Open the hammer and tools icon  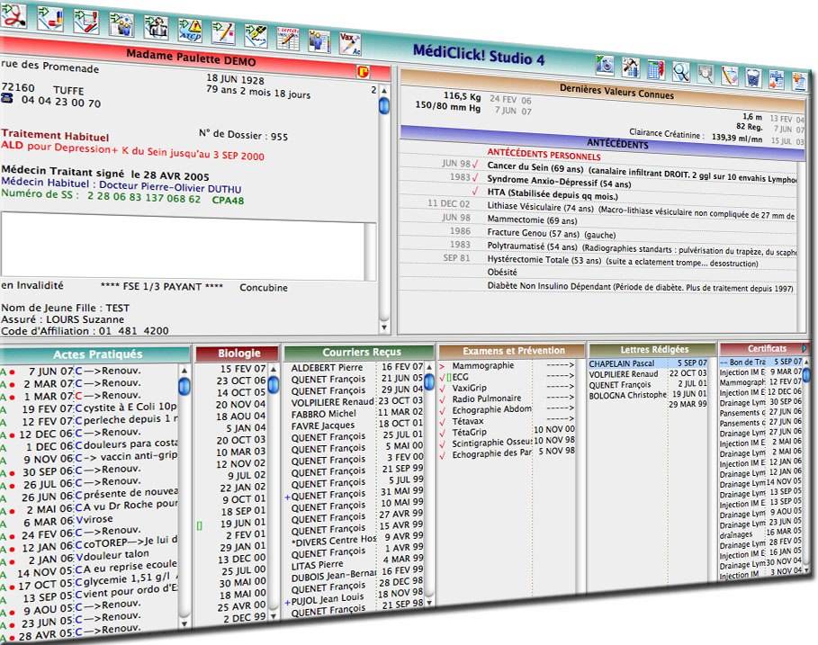[x=631, y=67]
